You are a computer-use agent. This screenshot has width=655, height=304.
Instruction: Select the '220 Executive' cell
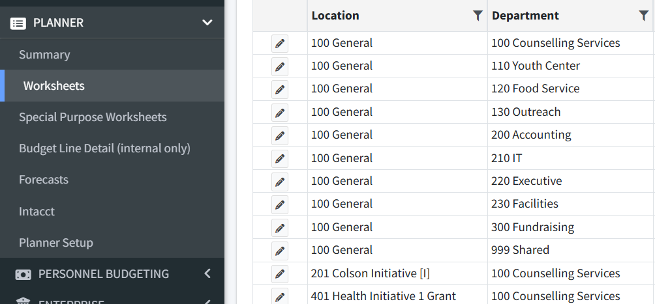[570, 181]
